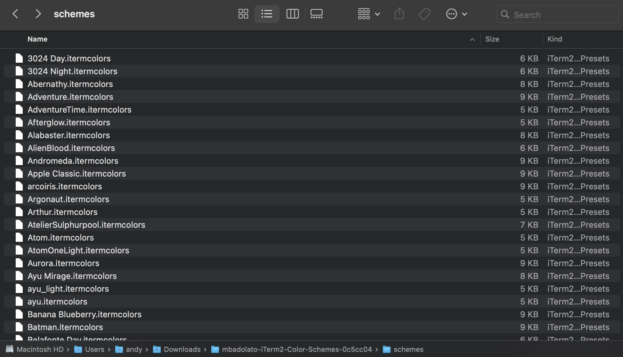Switch to icon grid view
Image resolution: width=623 pixels, height=357 pixels.
pos(243,14)
